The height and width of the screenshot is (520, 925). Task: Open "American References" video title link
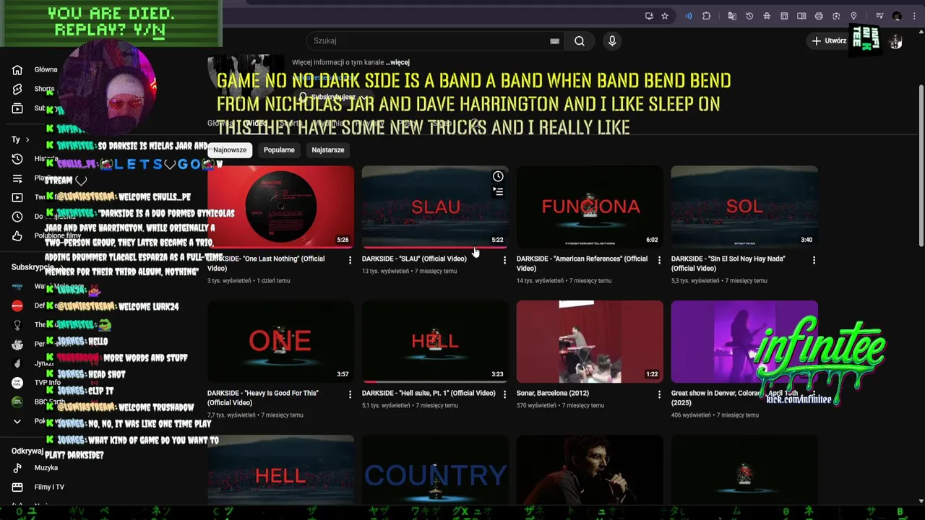coord(582,264)
